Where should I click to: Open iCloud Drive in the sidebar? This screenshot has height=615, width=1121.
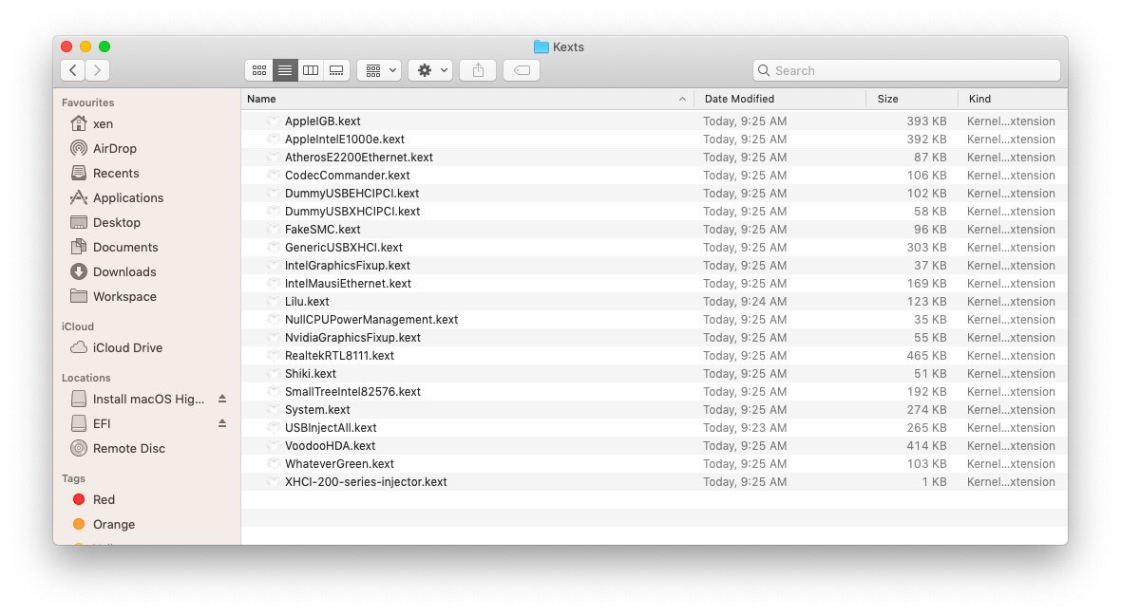pyautogui.click(x=127, y=348)
